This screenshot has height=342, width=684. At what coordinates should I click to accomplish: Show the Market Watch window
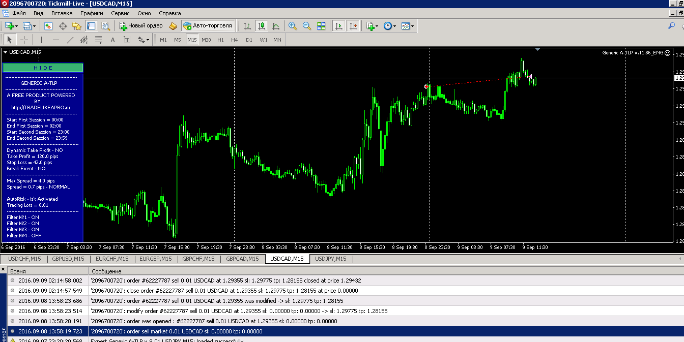pyautogui.click(x=48, y=25)
